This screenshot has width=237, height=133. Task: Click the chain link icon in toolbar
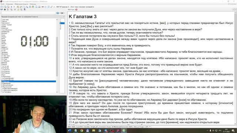click(51, 7)
